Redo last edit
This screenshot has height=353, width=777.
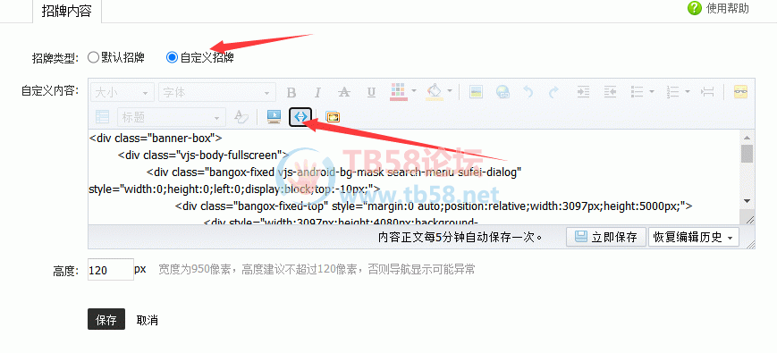[x=554, y=92]
